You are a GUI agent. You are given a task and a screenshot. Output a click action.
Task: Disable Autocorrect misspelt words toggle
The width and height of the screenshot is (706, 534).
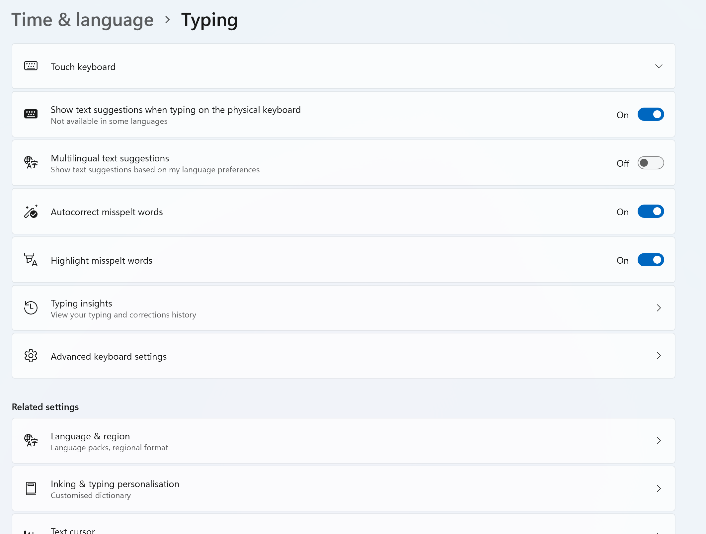tap(650, 212)
